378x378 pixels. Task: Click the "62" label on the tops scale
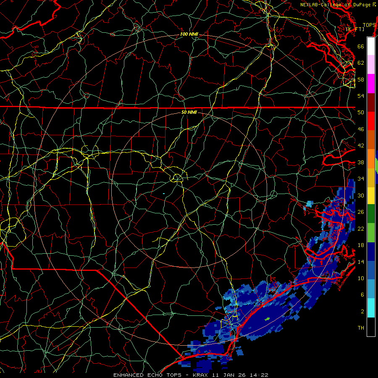point(361,63)
